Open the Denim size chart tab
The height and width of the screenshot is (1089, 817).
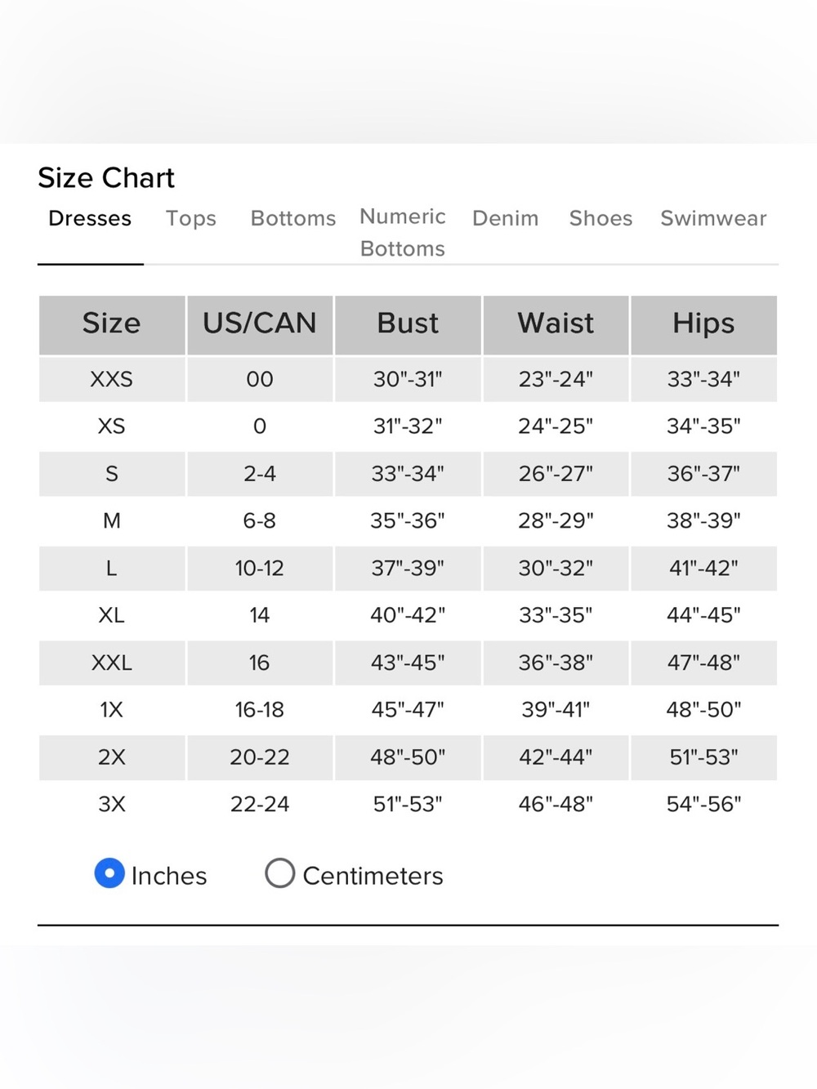point(506,218)
